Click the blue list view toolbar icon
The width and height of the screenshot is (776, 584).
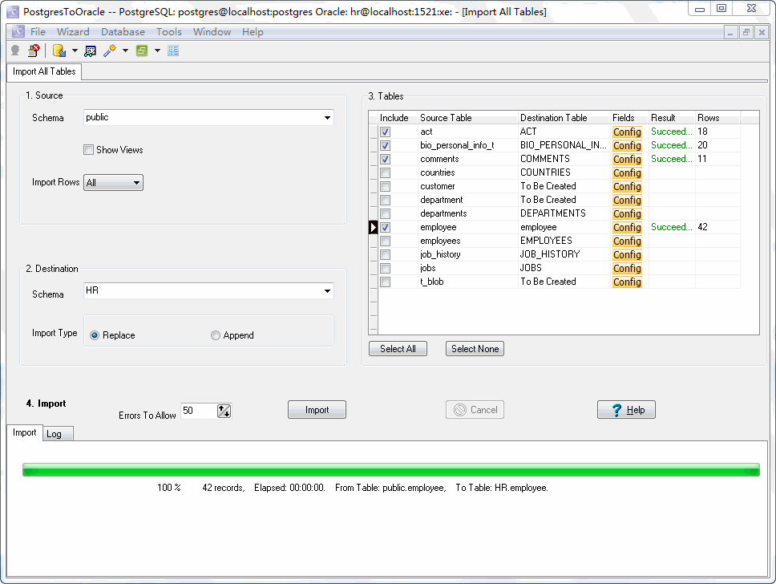click(173, 51)
